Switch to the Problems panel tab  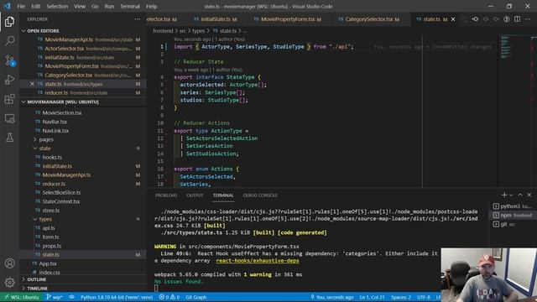[166, 195]
